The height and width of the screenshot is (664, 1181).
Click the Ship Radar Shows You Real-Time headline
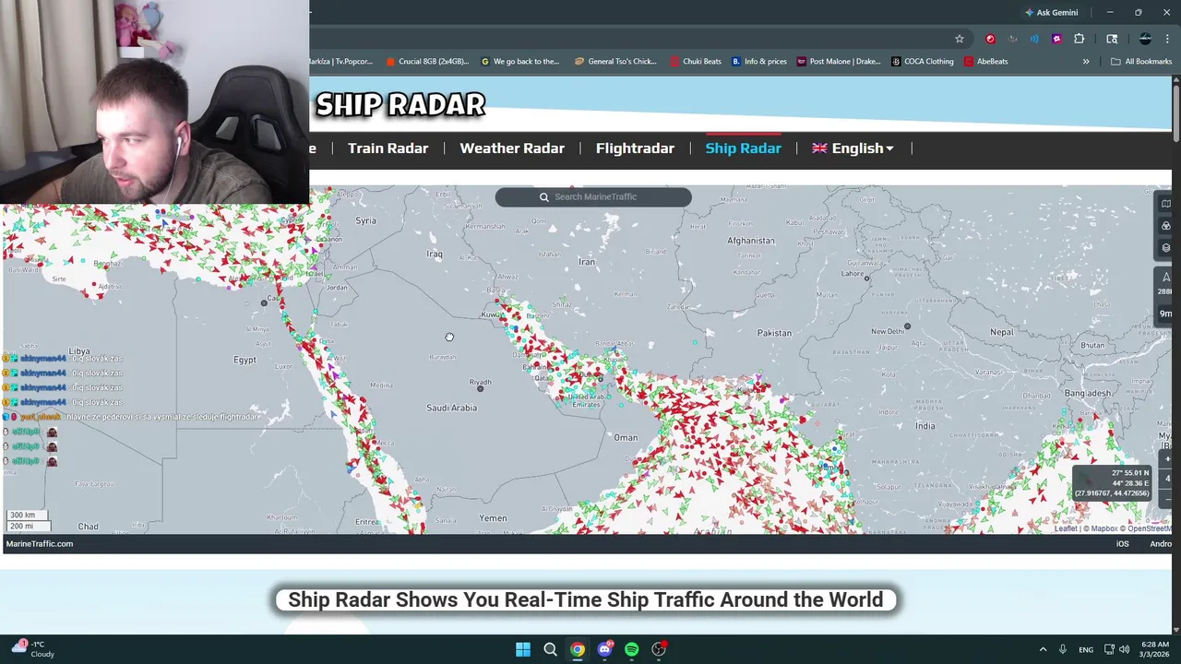[x=586, y=600]
